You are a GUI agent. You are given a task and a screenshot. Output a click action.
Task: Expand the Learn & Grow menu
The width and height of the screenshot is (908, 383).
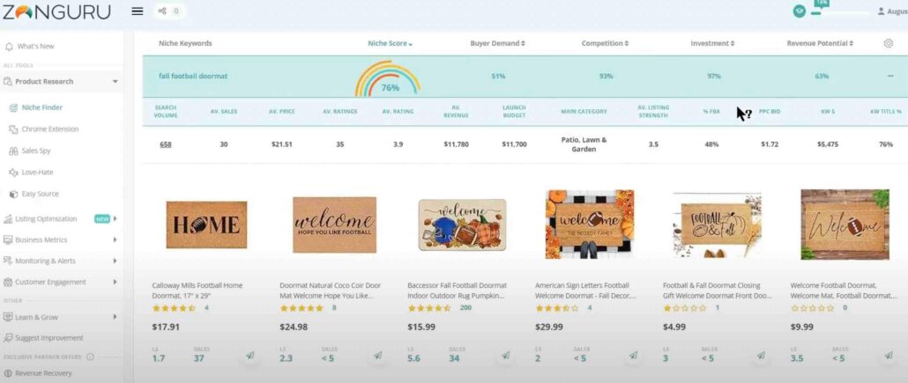coord(115,317)
